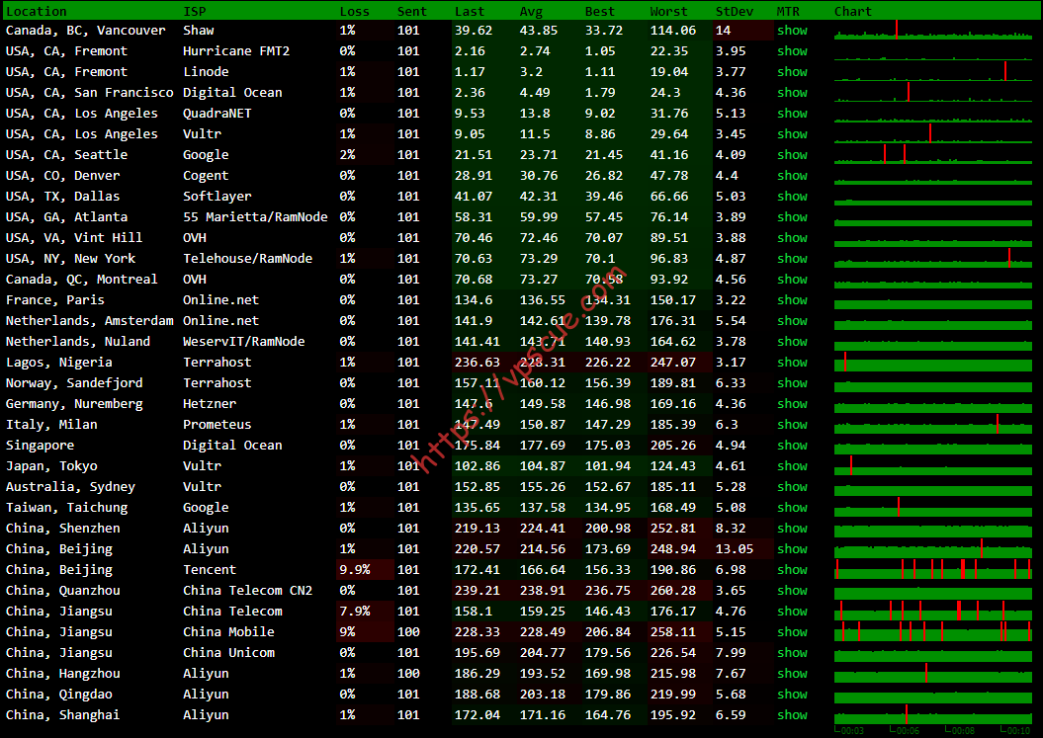The image size is (1043, 738).
Task: Click the ISP column header
Action: [x=194, y=11]
